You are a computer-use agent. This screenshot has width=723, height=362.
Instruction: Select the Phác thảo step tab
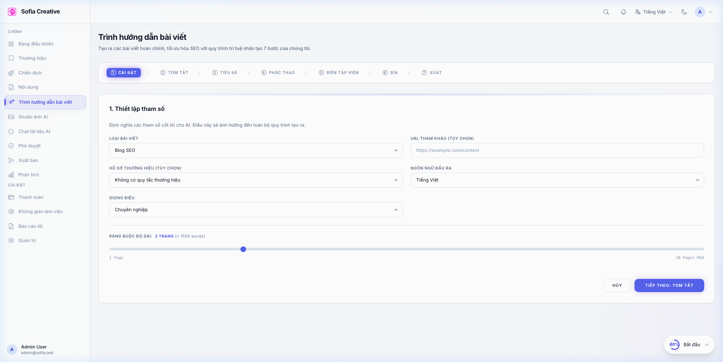tap(278, 73)
